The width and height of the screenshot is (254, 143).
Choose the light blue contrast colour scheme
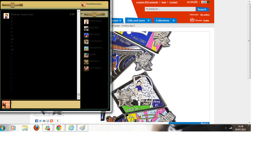pyautogui.click(x=205, y=2)
